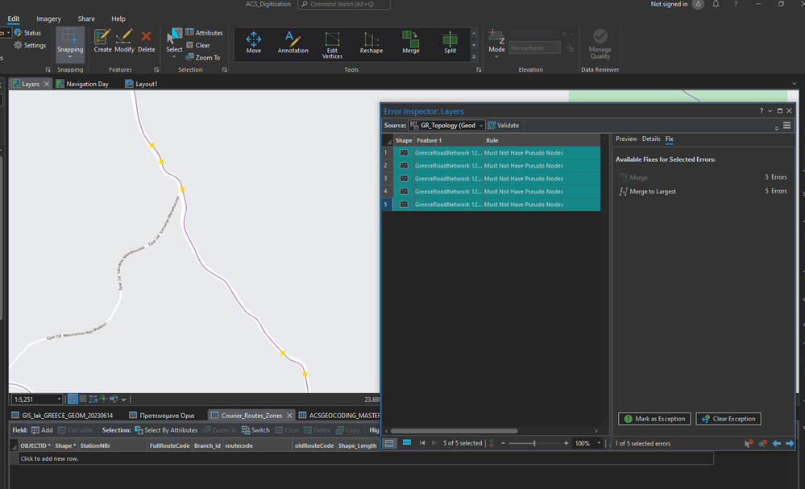Viewport: 805px width, 489px height.
Task: Expand the map scale dropdown
Action: coord(59,399)
